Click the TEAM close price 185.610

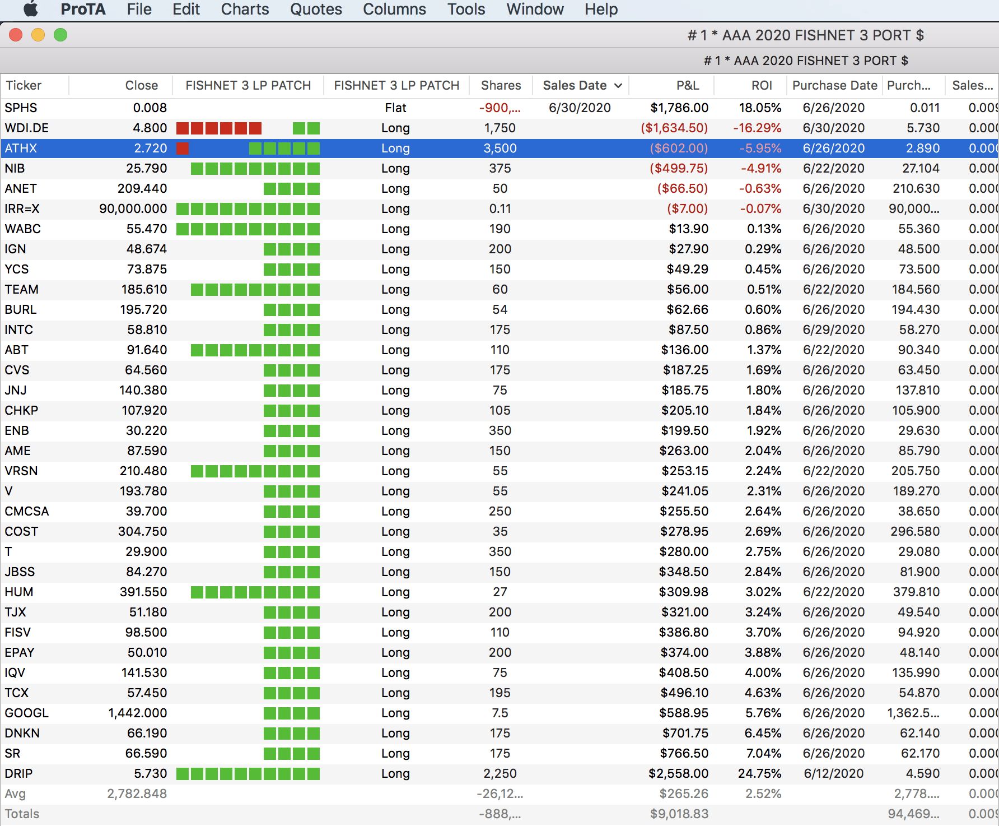pos(144,289)
